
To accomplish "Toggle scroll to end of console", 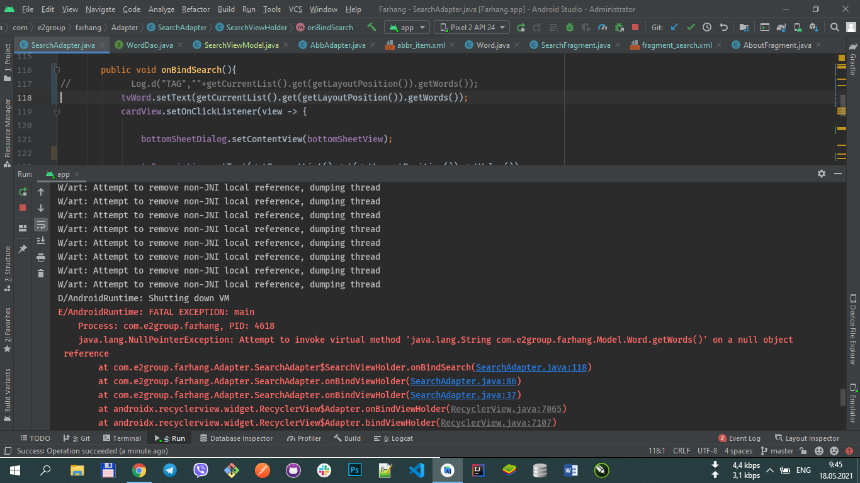I will (41, 241).
